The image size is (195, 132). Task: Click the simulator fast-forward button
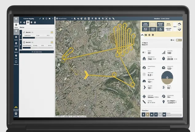click(x=152, y=114)
